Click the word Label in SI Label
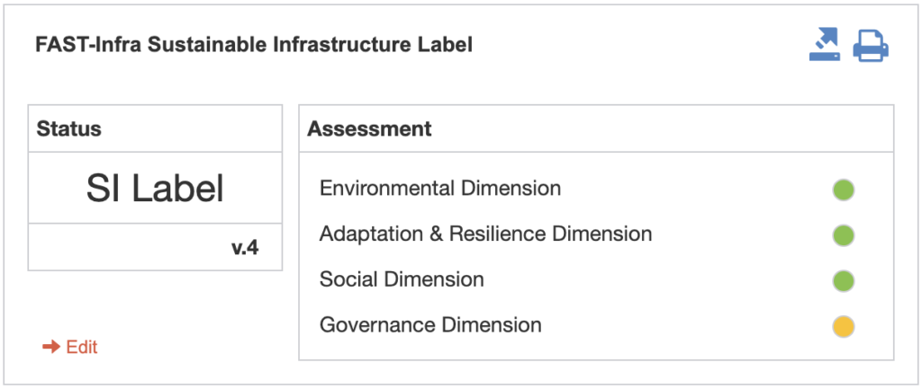 pyautogui.click(x=177, y=189)
